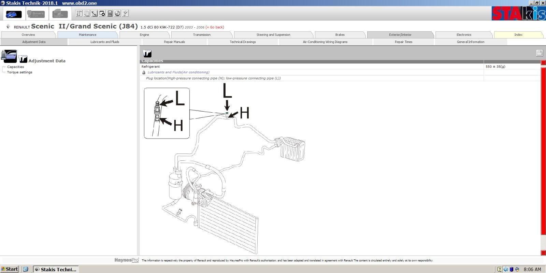Click the clipboard documents toolbar icon
Screen dimensions: 546x273
pos(87,13)
